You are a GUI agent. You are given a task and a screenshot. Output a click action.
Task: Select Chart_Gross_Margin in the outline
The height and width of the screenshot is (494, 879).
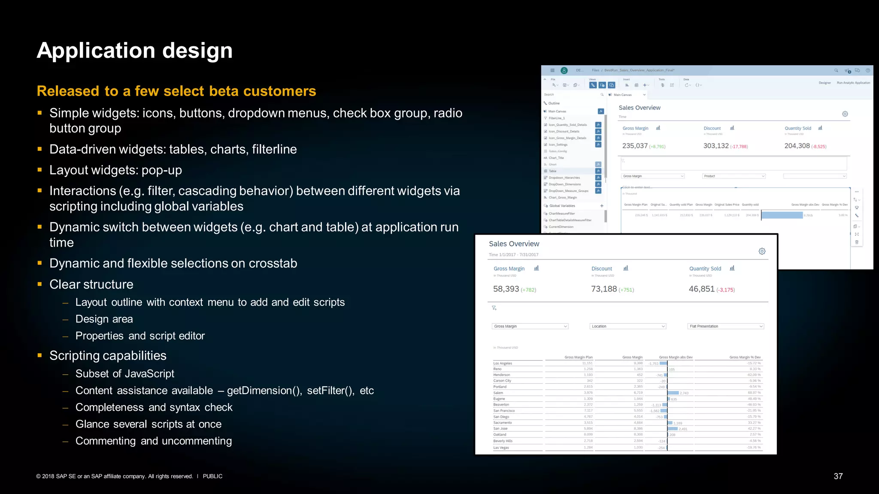point(563,198)
